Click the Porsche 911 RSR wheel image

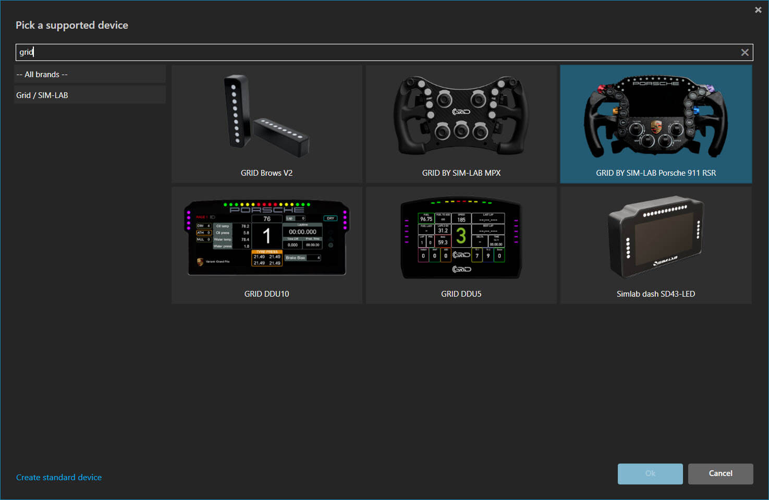coord(656,116)
